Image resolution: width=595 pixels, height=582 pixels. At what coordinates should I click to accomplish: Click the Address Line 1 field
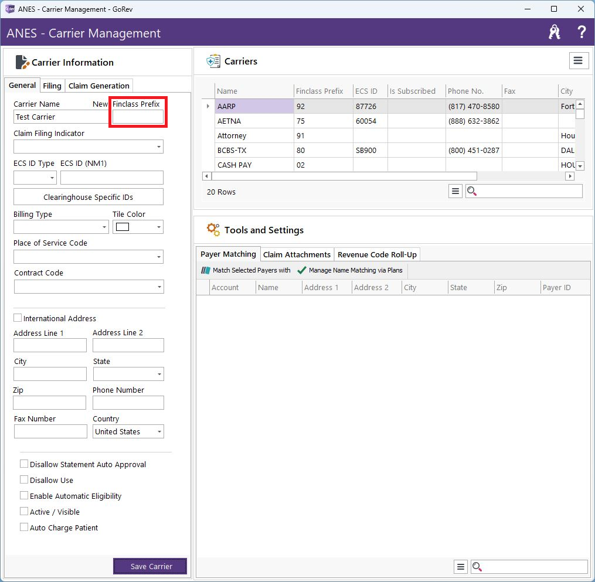[50, 345]
